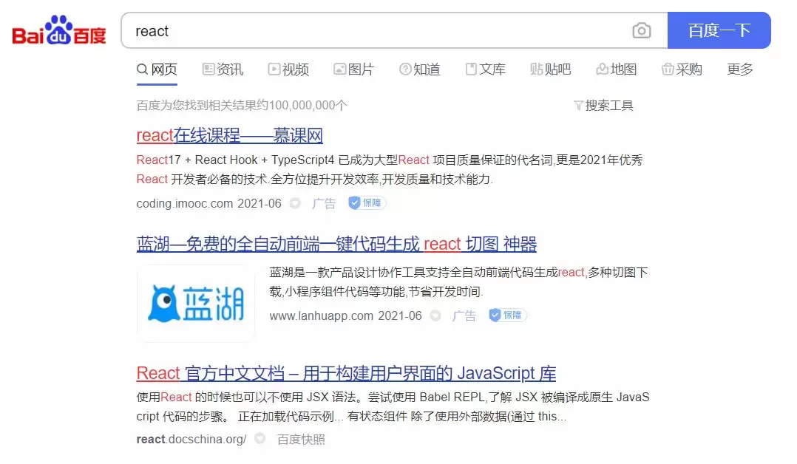Screen dimensions: 797x464
Task: Switch to the 视频 tab
Action: [x=288, y=69]
